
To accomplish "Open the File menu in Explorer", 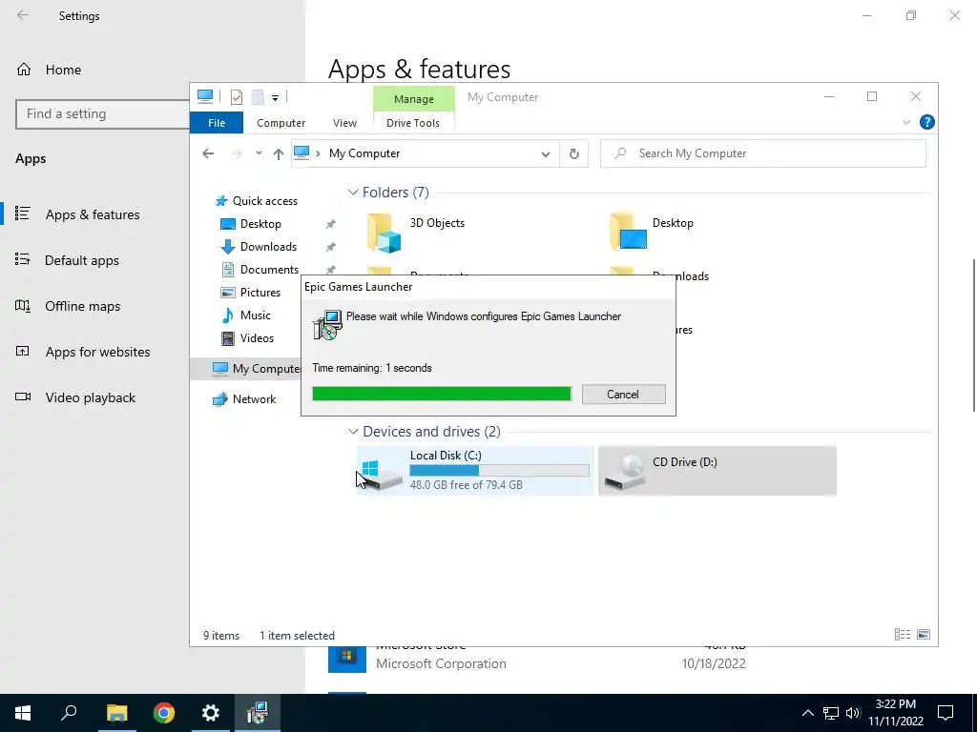I will (x=217, y=123).
